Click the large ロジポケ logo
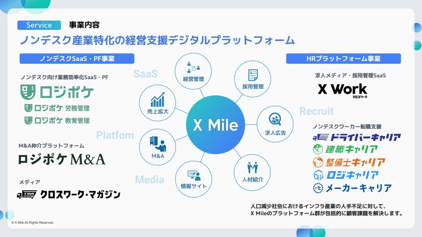This screenshot has height=237, width=422. pos(57,92)
